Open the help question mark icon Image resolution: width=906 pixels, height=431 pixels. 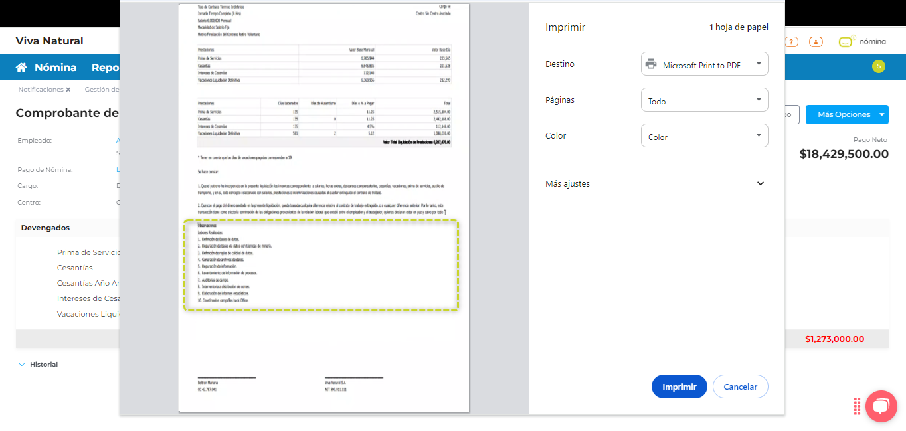791,41
